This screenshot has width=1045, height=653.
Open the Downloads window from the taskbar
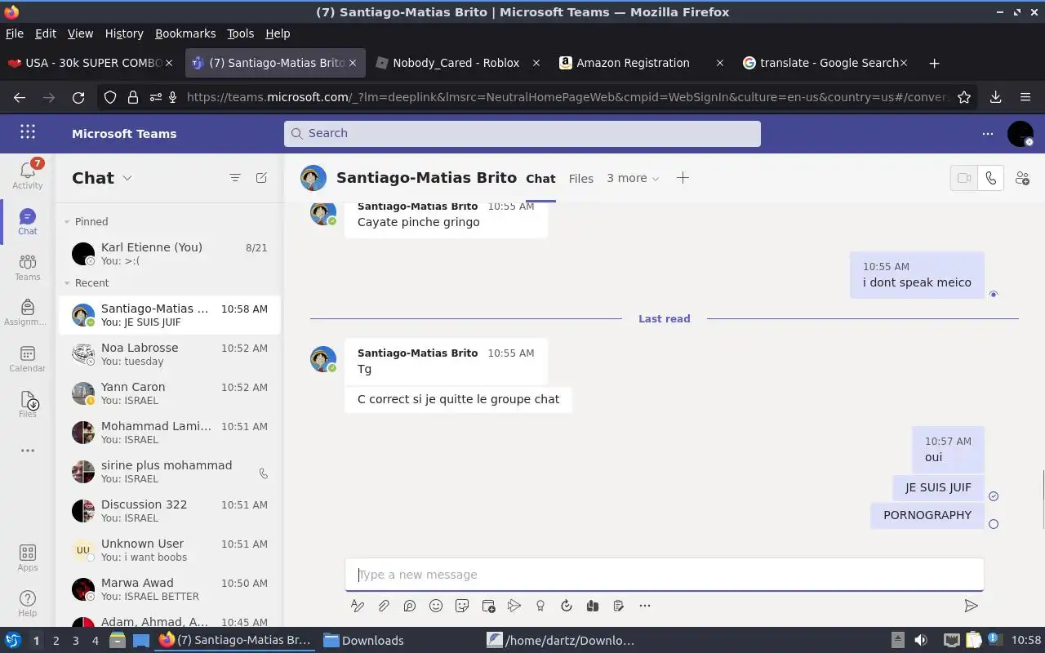pos(364,641)
